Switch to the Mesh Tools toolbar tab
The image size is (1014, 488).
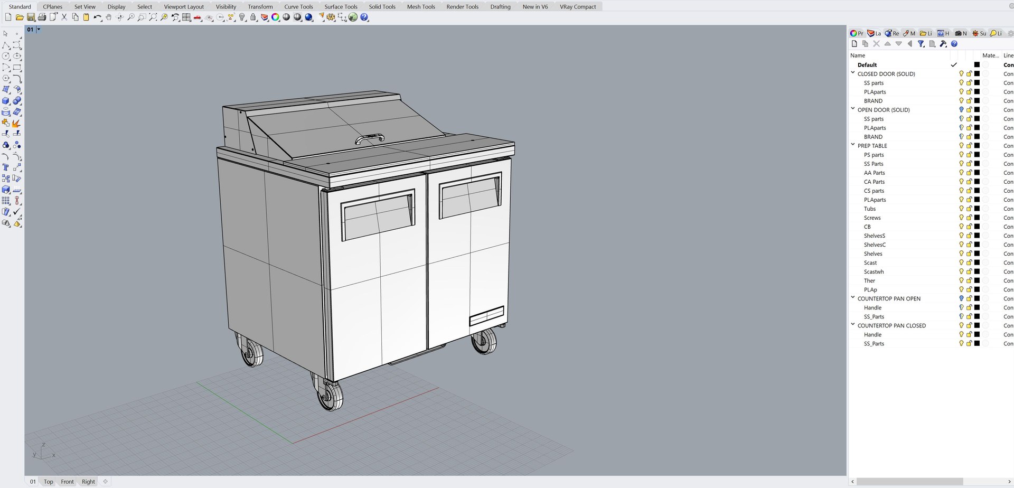tap(421, 7)
